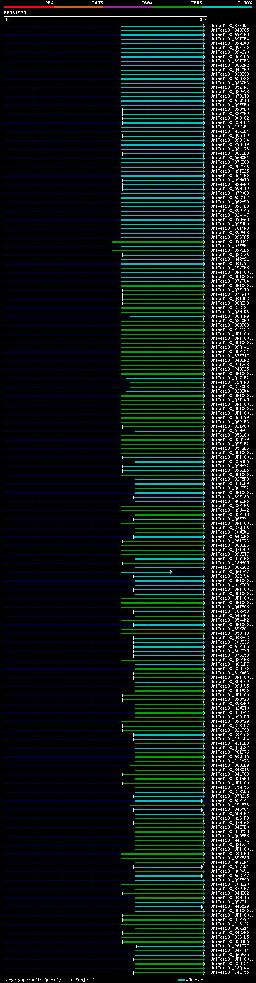This screenshot has width=256, height=983.
Task: Click the UniRef100_Q22MV4 label
Action: pos(230,576)
